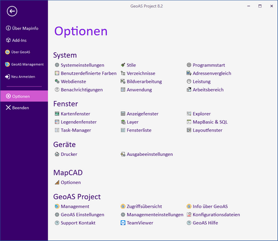Click the Leistung clock icon

(189, 81)
